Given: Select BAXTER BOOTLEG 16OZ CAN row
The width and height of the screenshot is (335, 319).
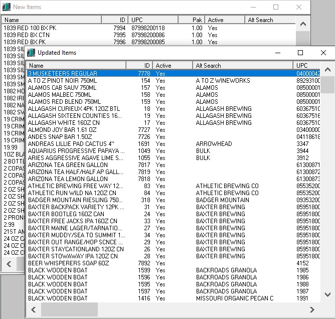Looking at the screenshot, I should coord(174,214).
